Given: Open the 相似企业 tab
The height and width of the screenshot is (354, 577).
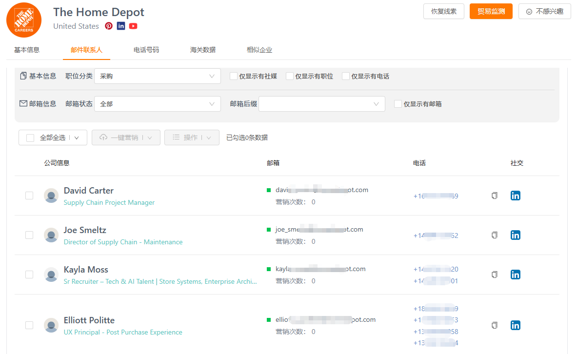Looking at the screenshot, I should (259, 50).
